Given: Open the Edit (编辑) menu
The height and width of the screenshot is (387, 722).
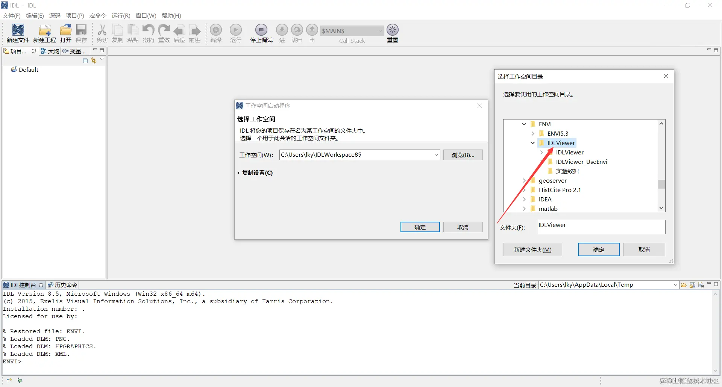Looking at the screenshot, I should [35, 15].
